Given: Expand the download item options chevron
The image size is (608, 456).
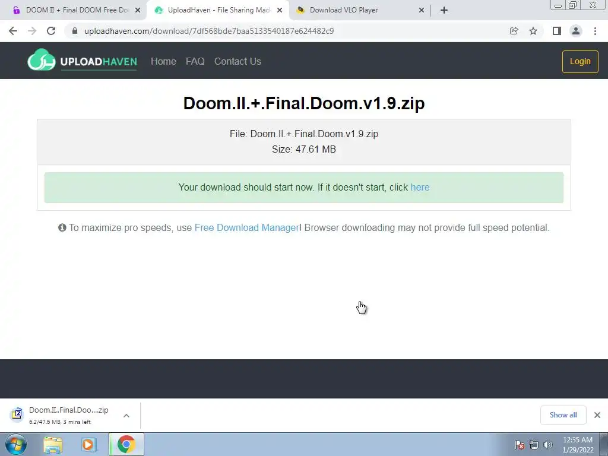Looking at the screenshot, I should 126,416.
